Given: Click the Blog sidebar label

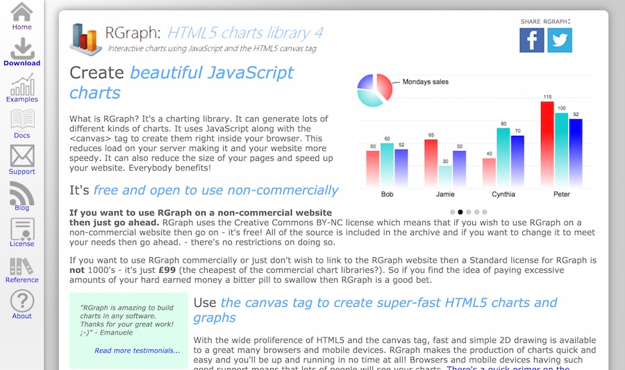Looking at the screenshot, I should 22,208.
